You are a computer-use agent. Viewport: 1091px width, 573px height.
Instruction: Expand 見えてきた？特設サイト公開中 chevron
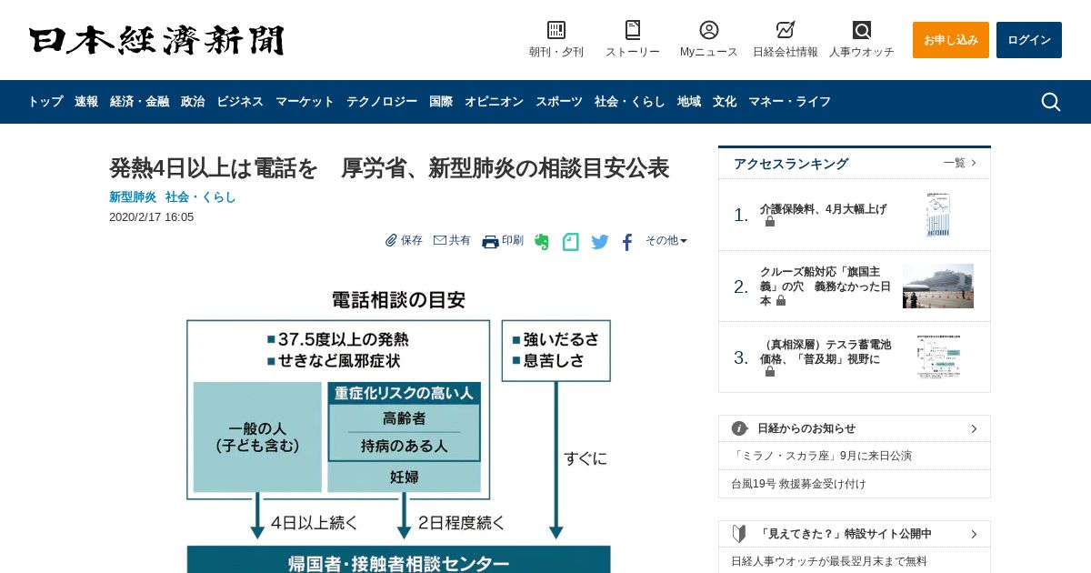coord(974,534)
